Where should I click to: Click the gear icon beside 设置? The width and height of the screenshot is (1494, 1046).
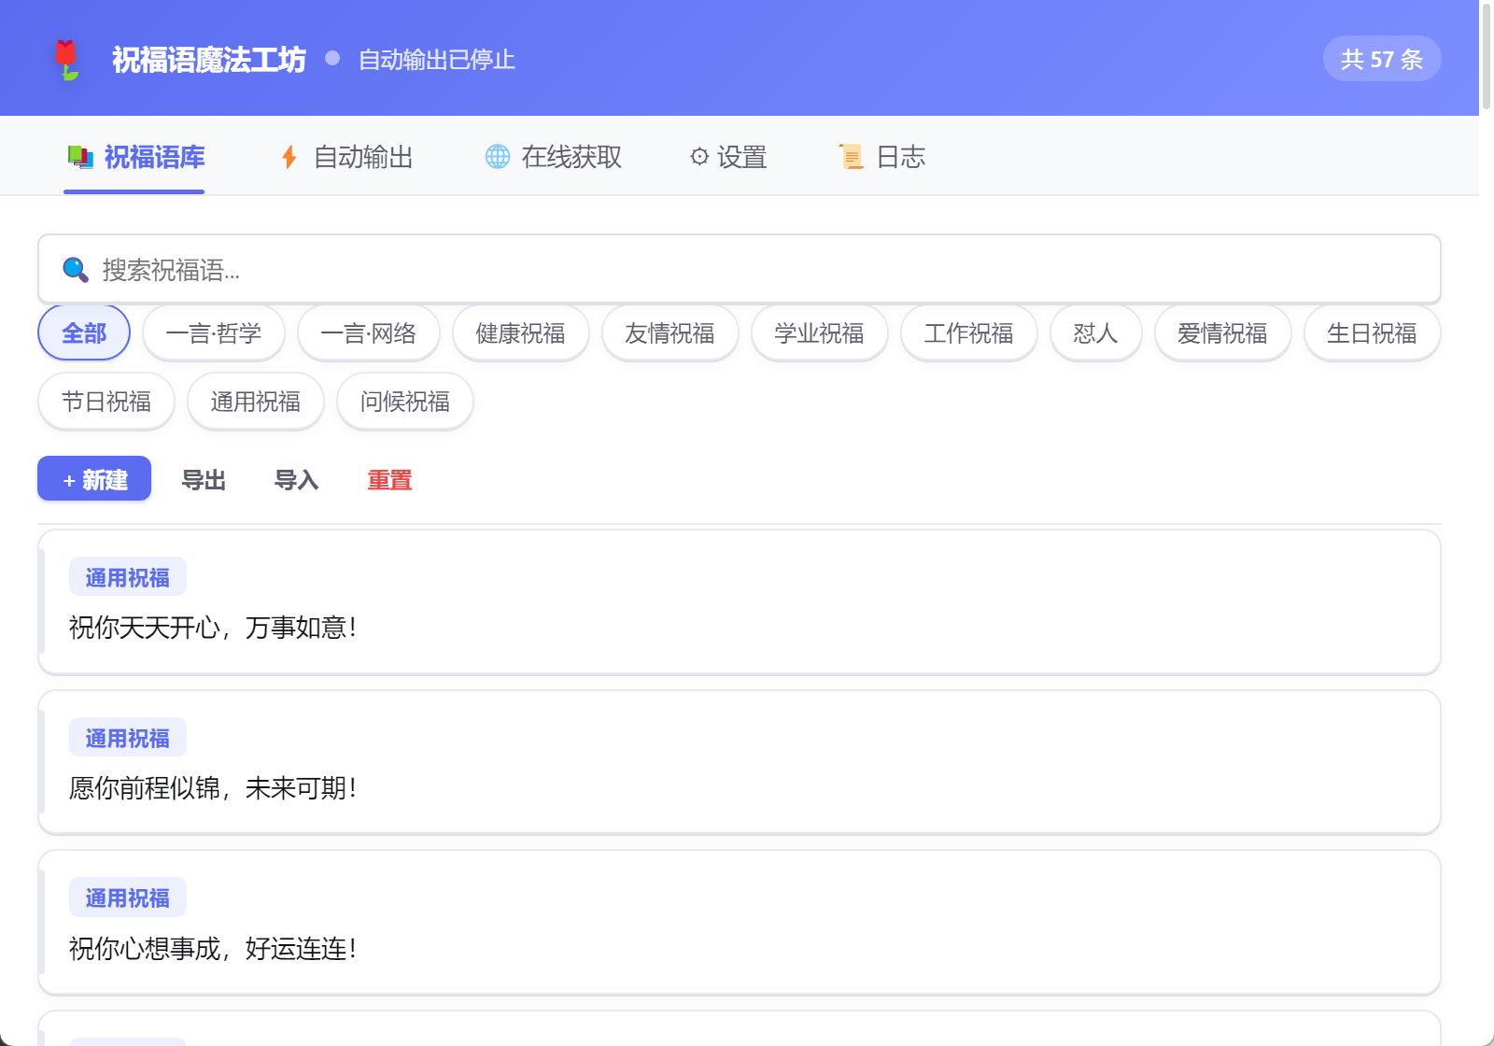pos(699,157)
